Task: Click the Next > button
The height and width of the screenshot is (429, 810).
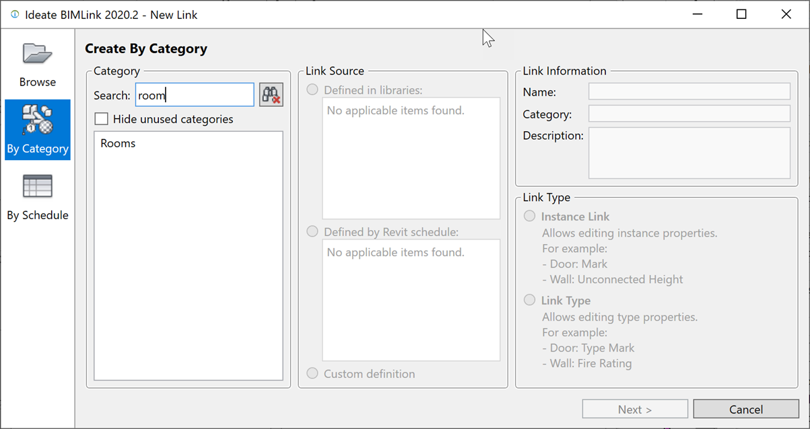Action: pos(635,409)
